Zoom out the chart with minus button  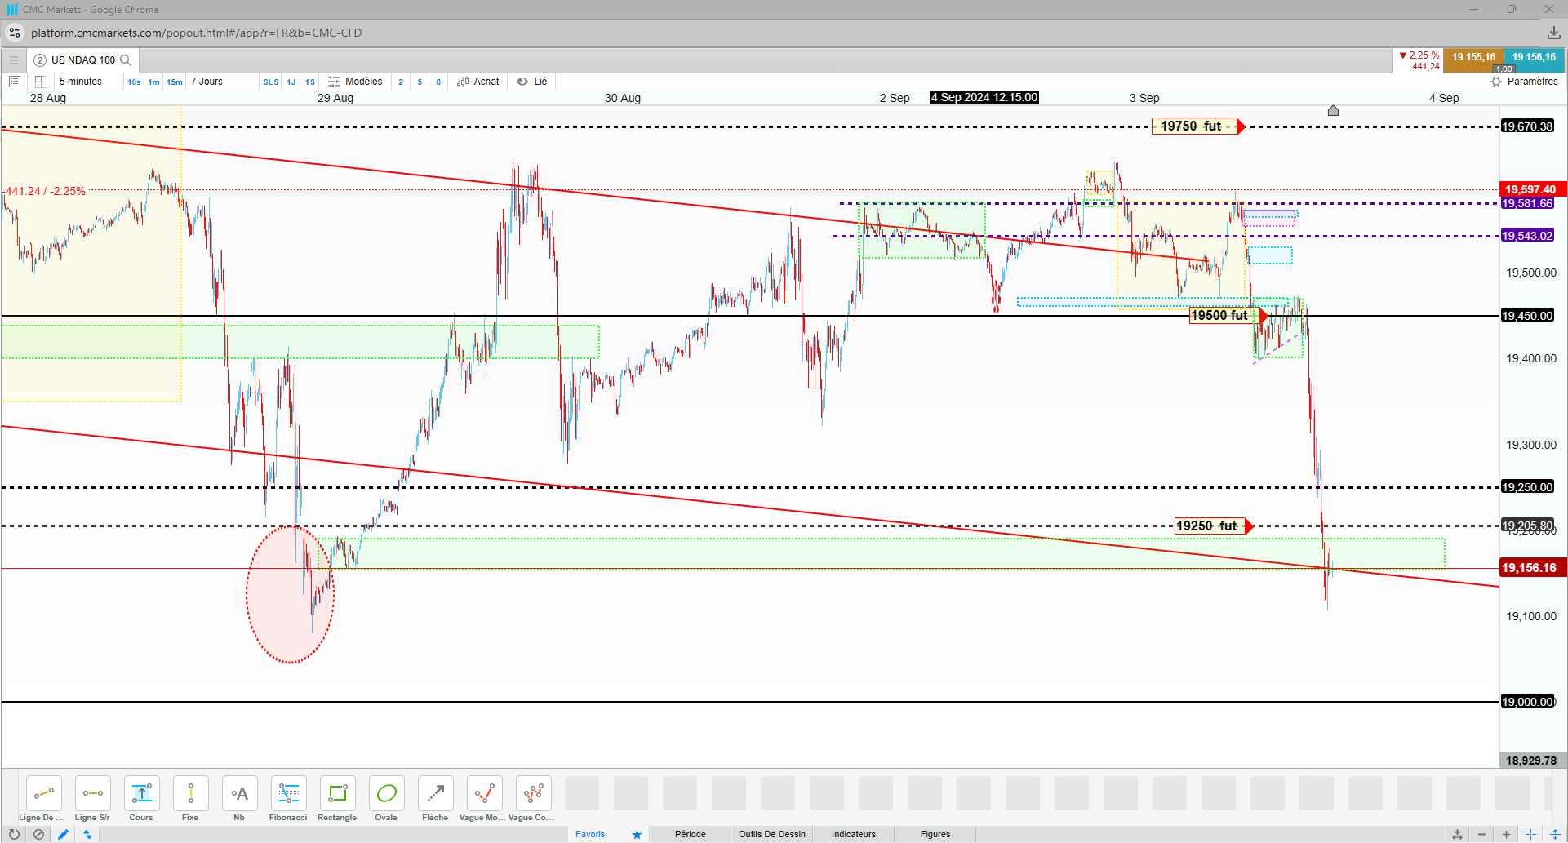pos(1481,834)
